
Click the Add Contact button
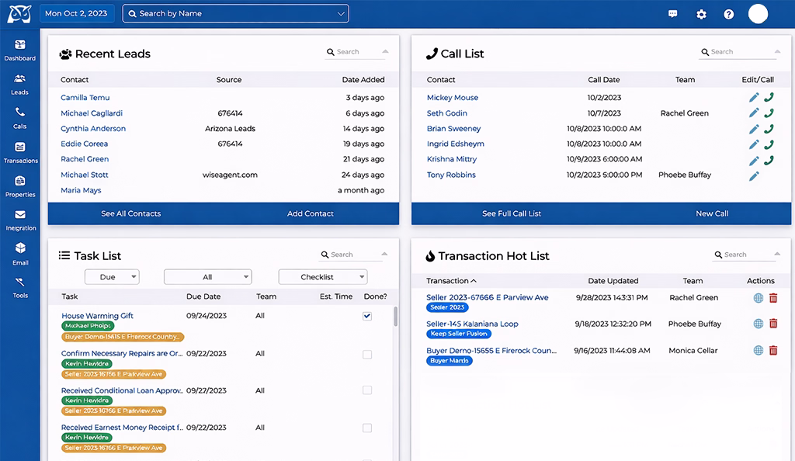[311, 213]
